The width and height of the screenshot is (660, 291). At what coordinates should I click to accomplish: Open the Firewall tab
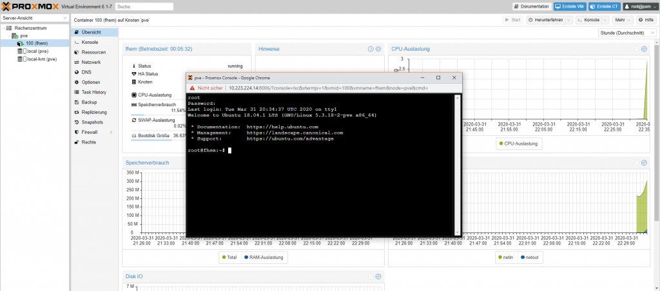coord(94,132)
